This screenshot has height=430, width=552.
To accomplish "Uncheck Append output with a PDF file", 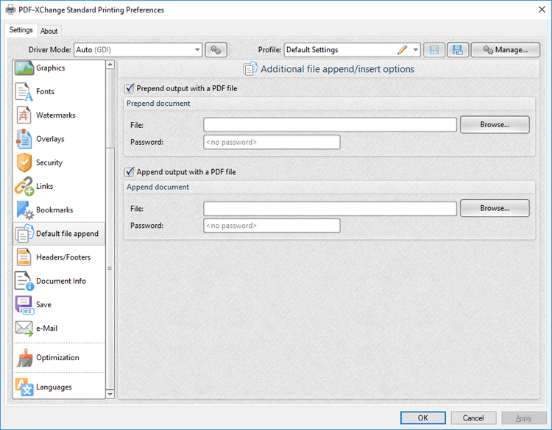I will [130, 172].
